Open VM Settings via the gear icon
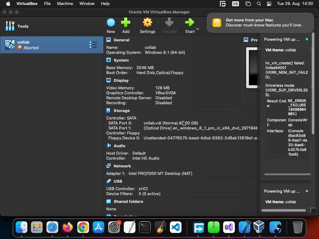 pyautogui.click(x=147, y=22)
